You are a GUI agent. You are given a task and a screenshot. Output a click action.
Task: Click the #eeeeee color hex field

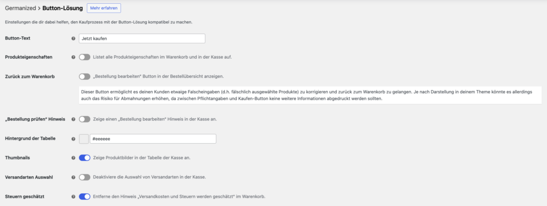tap(153, 139)
